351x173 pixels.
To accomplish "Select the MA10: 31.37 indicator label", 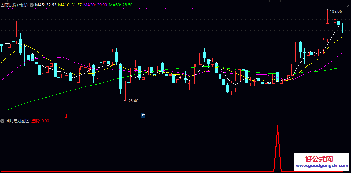I will 70,5.
